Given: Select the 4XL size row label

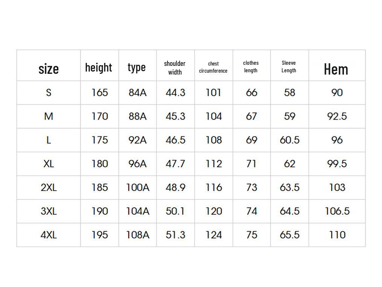Looking at the screenshot, I should 49,235.
